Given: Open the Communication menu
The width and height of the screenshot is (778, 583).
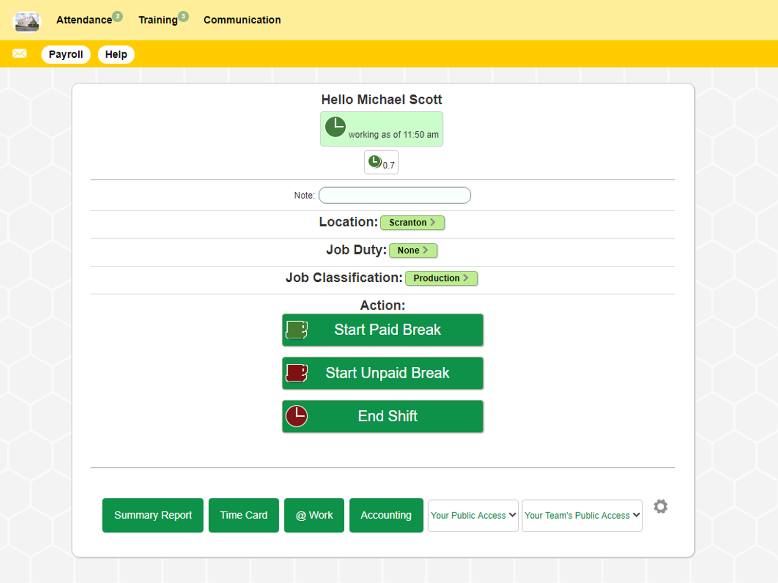Looking at the screenshot, I should 242,20.
